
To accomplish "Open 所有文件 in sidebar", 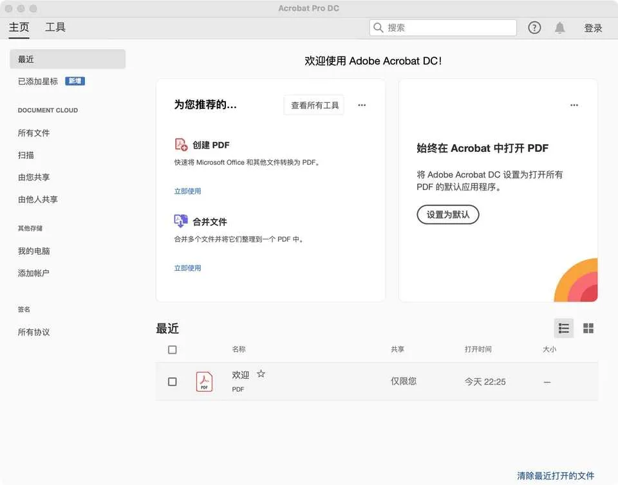I will tap(34, 133).
